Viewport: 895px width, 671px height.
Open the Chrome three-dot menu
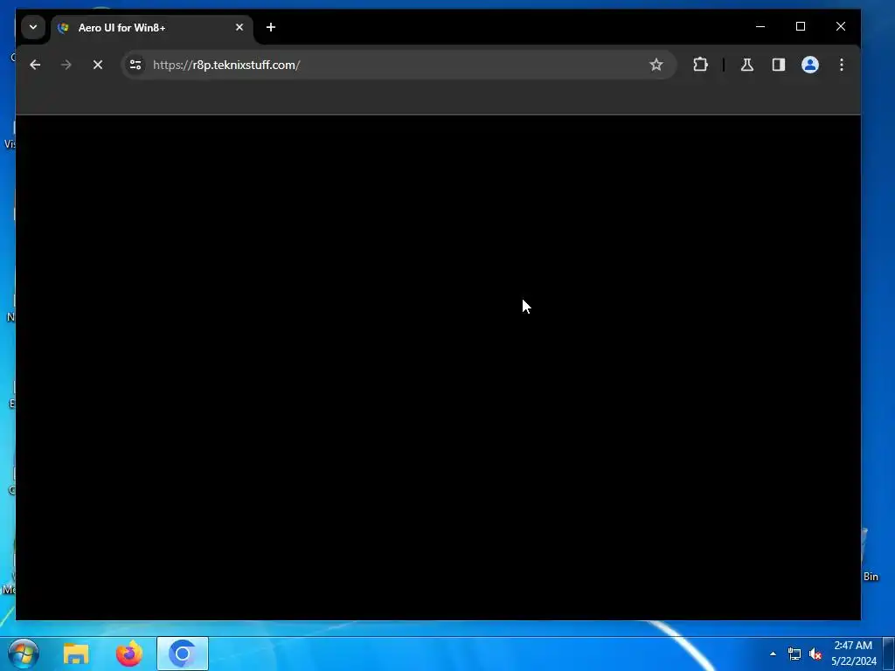(x=842, y=65)
